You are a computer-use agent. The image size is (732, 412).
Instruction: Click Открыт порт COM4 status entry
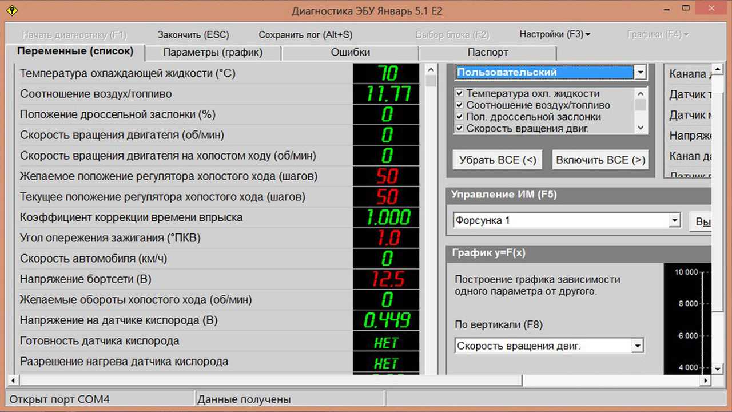click(x=100, y=399)
